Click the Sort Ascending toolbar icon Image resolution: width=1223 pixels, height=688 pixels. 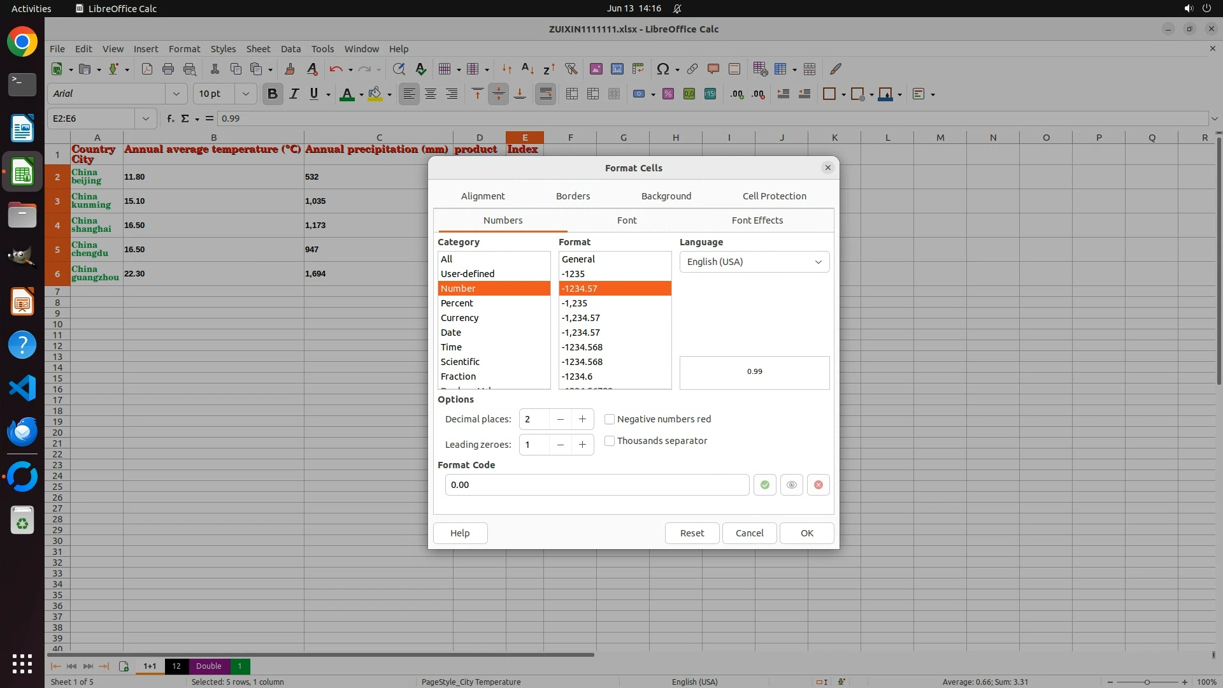(527, 69)
